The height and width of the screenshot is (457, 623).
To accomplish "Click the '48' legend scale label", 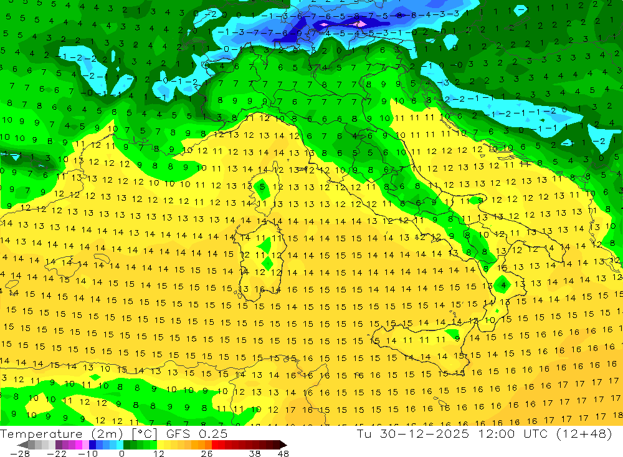I will (x=283, y=454).
